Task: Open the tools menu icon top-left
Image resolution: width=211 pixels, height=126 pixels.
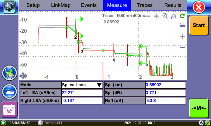Action: 9,7
